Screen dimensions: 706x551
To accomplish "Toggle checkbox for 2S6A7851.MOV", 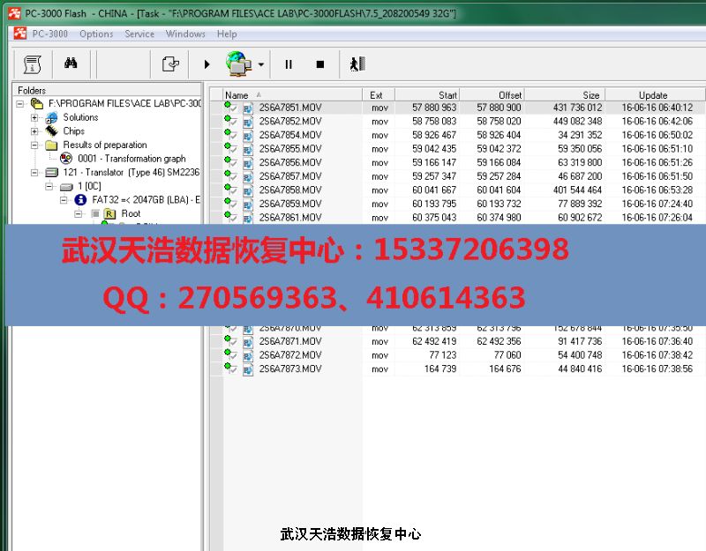I will point(233,108).
